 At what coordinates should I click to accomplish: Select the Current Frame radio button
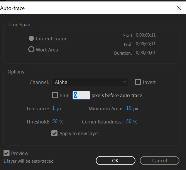tap(31, 38)
